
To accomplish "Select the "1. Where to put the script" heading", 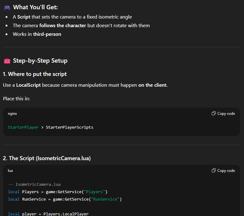I will [35, 74].
